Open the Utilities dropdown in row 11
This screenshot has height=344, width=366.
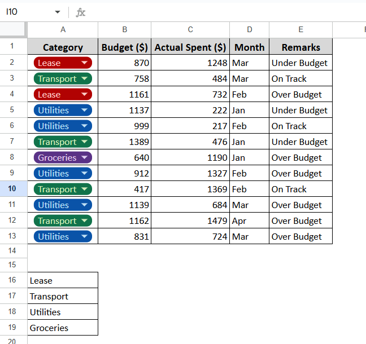[84, 205]
